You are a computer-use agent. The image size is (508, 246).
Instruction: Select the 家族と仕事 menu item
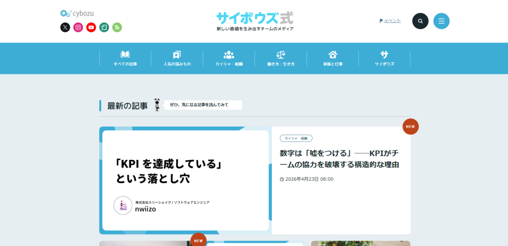coord(333,58)
